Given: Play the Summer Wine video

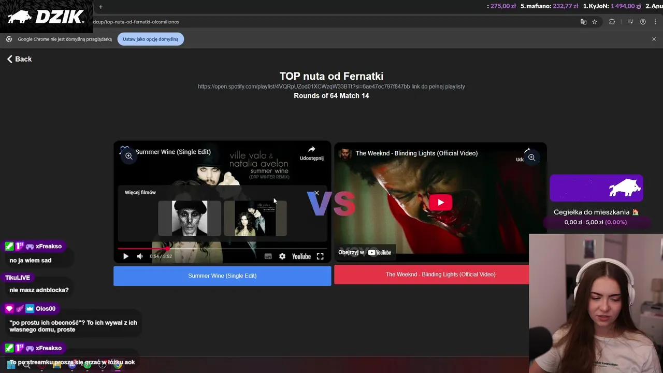Looking at the screenshot, I should pyautogui.click(x=125, y=256).
